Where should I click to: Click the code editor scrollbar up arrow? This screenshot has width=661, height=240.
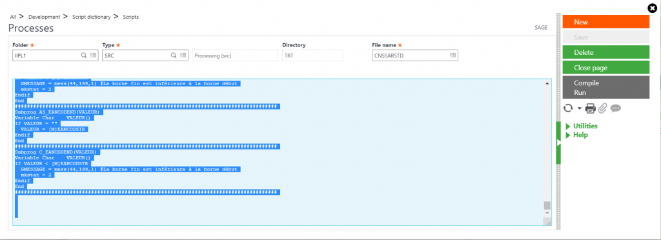pyautogui.click(x=547, y=83)
